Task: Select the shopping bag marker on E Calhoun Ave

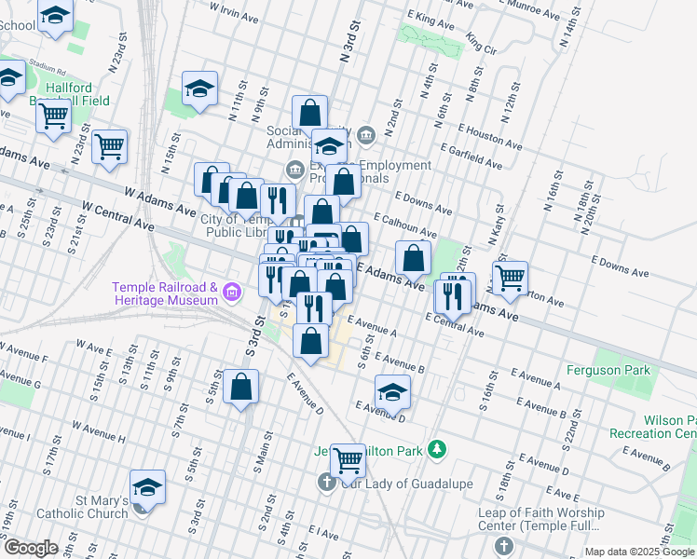Action: 352,238
